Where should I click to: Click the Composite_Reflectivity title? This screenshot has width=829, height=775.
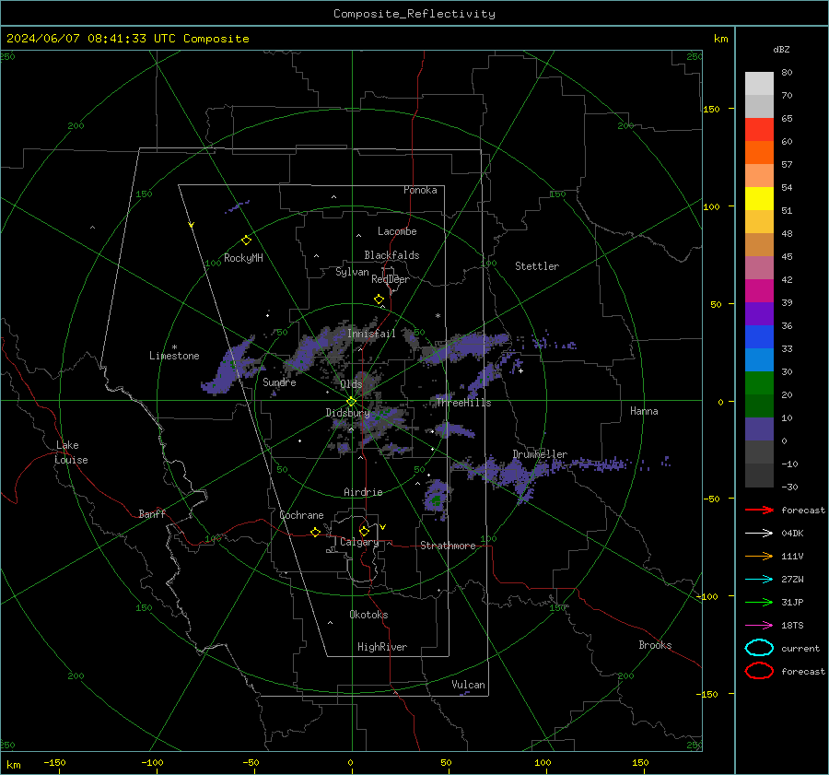pos(414,14)
